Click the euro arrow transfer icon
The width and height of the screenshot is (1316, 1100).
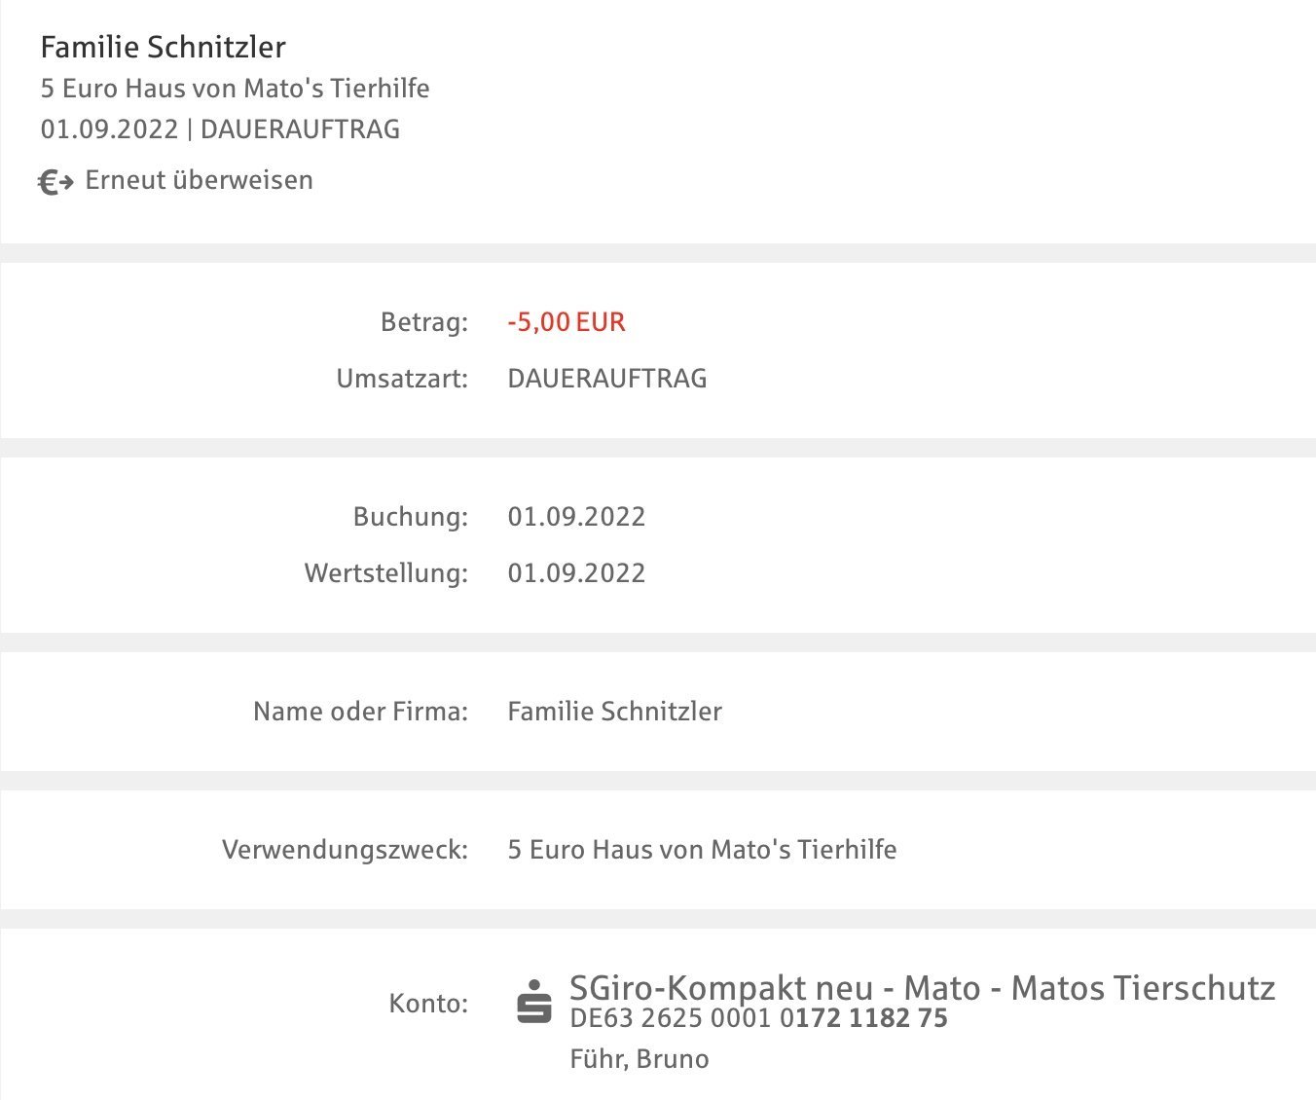click(55, 182)
